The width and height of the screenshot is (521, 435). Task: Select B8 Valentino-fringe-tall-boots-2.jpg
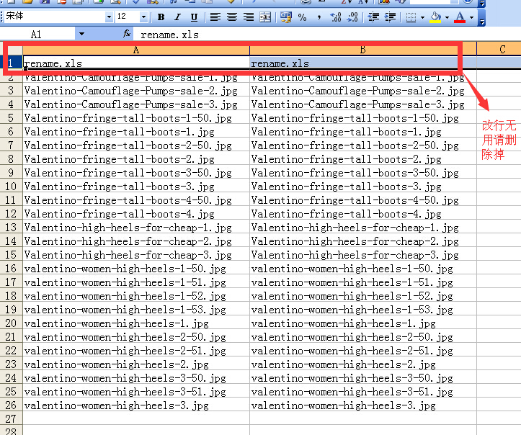tap(363, 159)
